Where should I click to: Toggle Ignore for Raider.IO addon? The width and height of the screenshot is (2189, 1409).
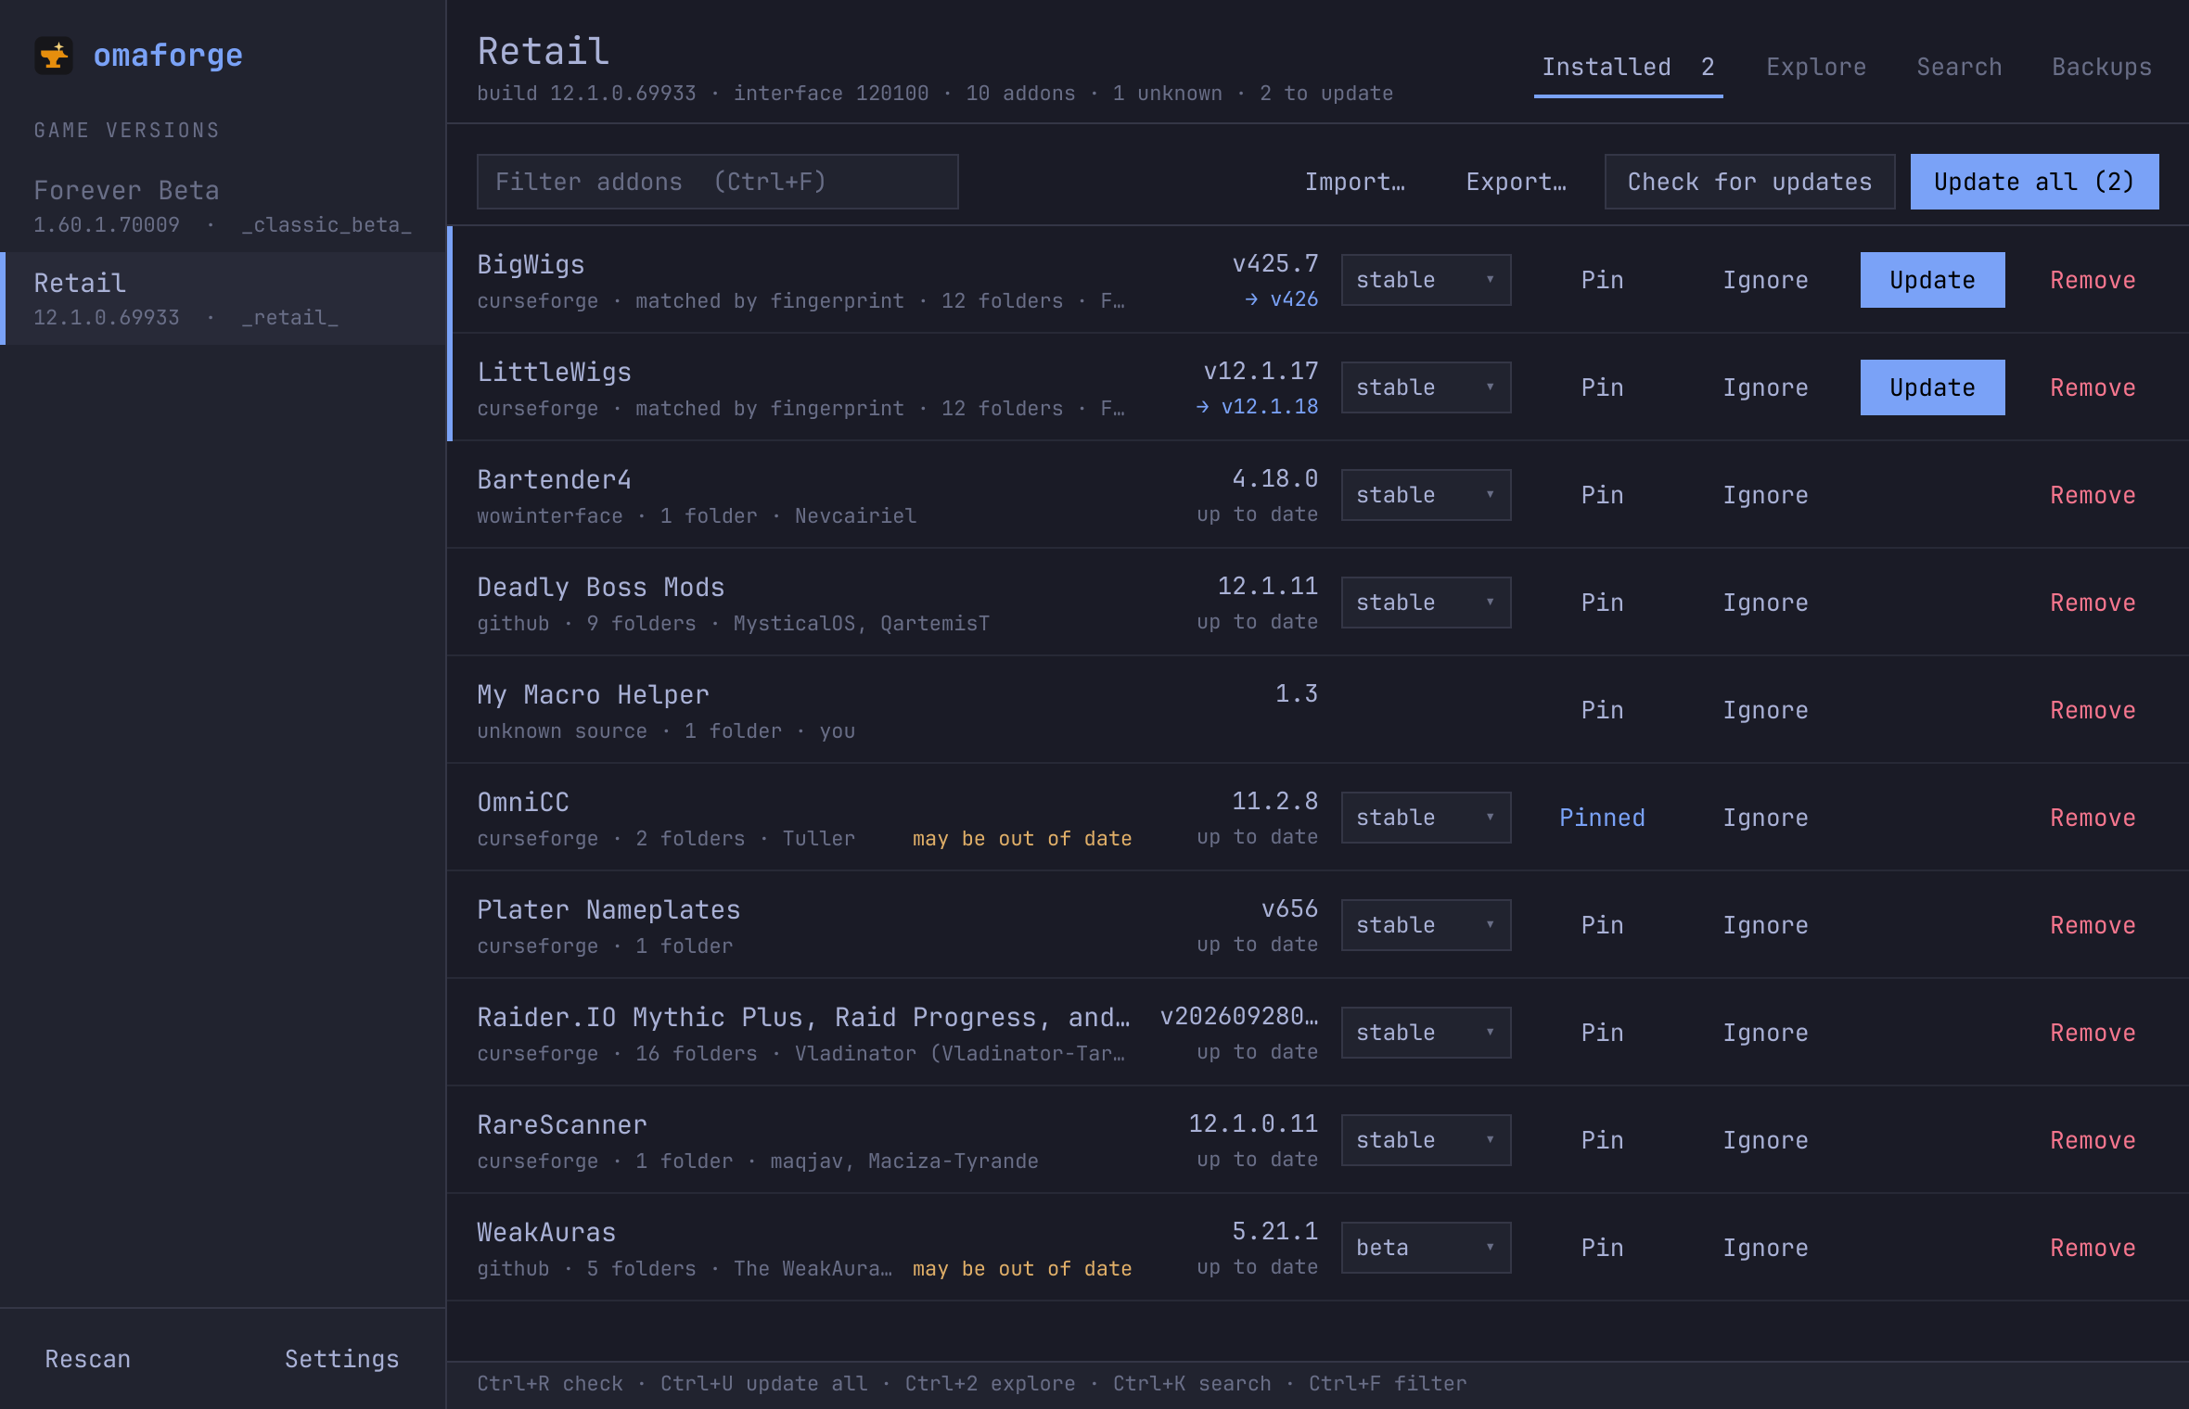click(x=1765, y=1033)
